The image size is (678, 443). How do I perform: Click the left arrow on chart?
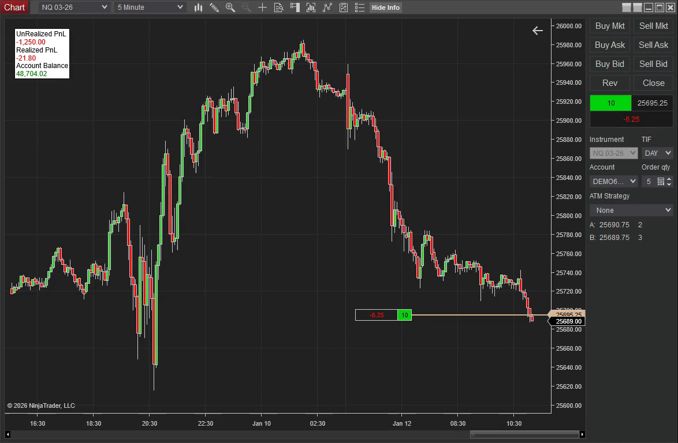pyautogui.click(x=538, y=31)
